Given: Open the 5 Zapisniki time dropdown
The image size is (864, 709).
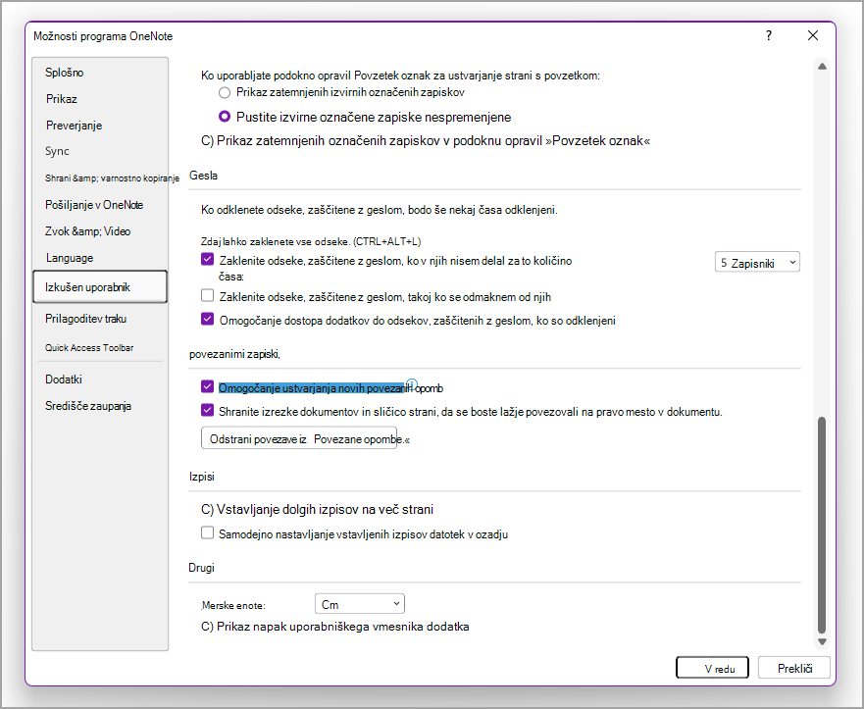Looking at the screenshot, I should 757,263.
